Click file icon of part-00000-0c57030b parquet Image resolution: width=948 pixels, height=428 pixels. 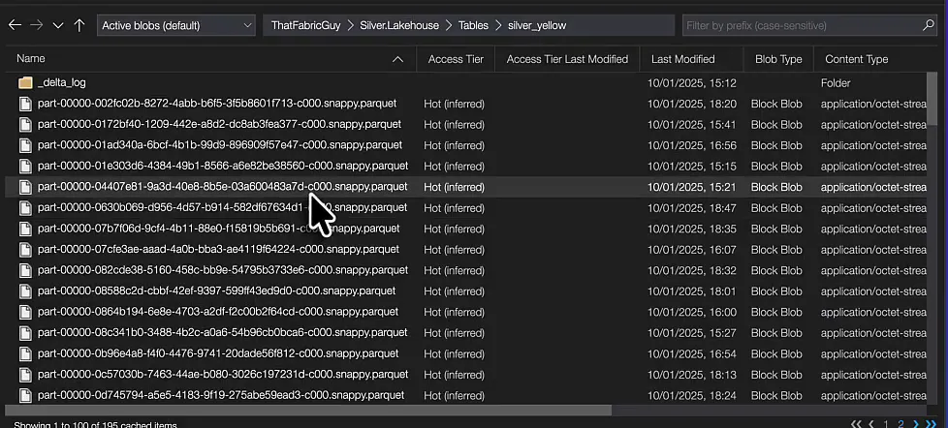tap(25, 375)
